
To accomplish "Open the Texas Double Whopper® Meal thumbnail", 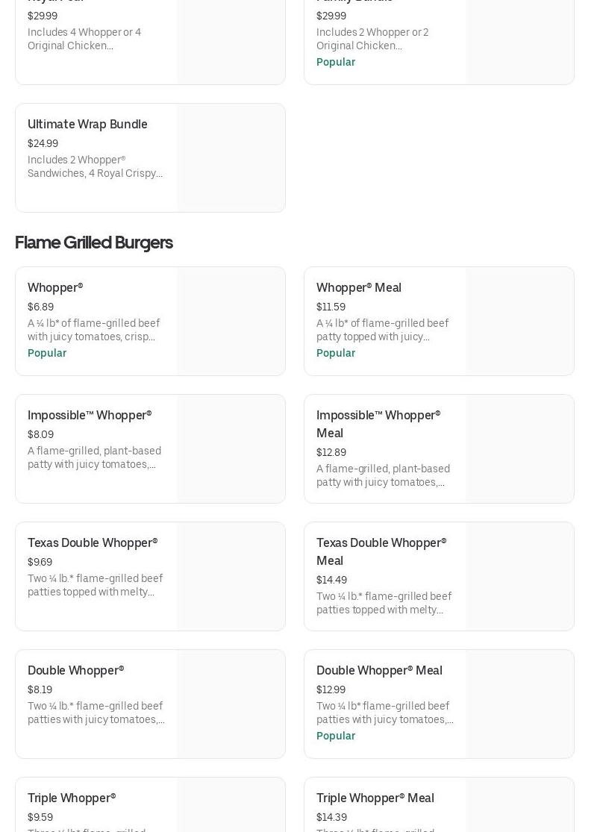I will click(519, 576).
